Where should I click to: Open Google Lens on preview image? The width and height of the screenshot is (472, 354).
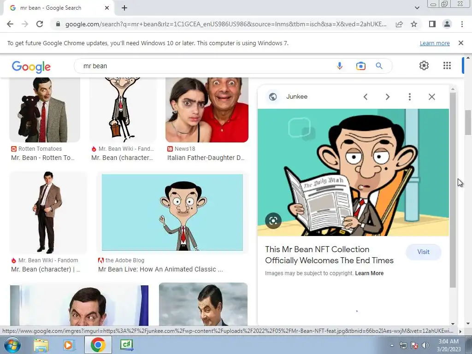(x=273, y=221)
